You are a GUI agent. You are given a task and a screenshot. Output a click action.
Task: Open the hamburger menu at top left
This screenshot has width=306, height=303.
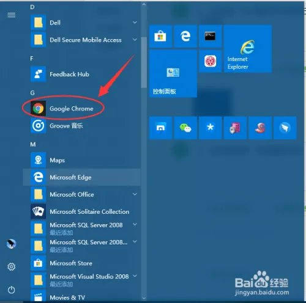coord(12,15)
